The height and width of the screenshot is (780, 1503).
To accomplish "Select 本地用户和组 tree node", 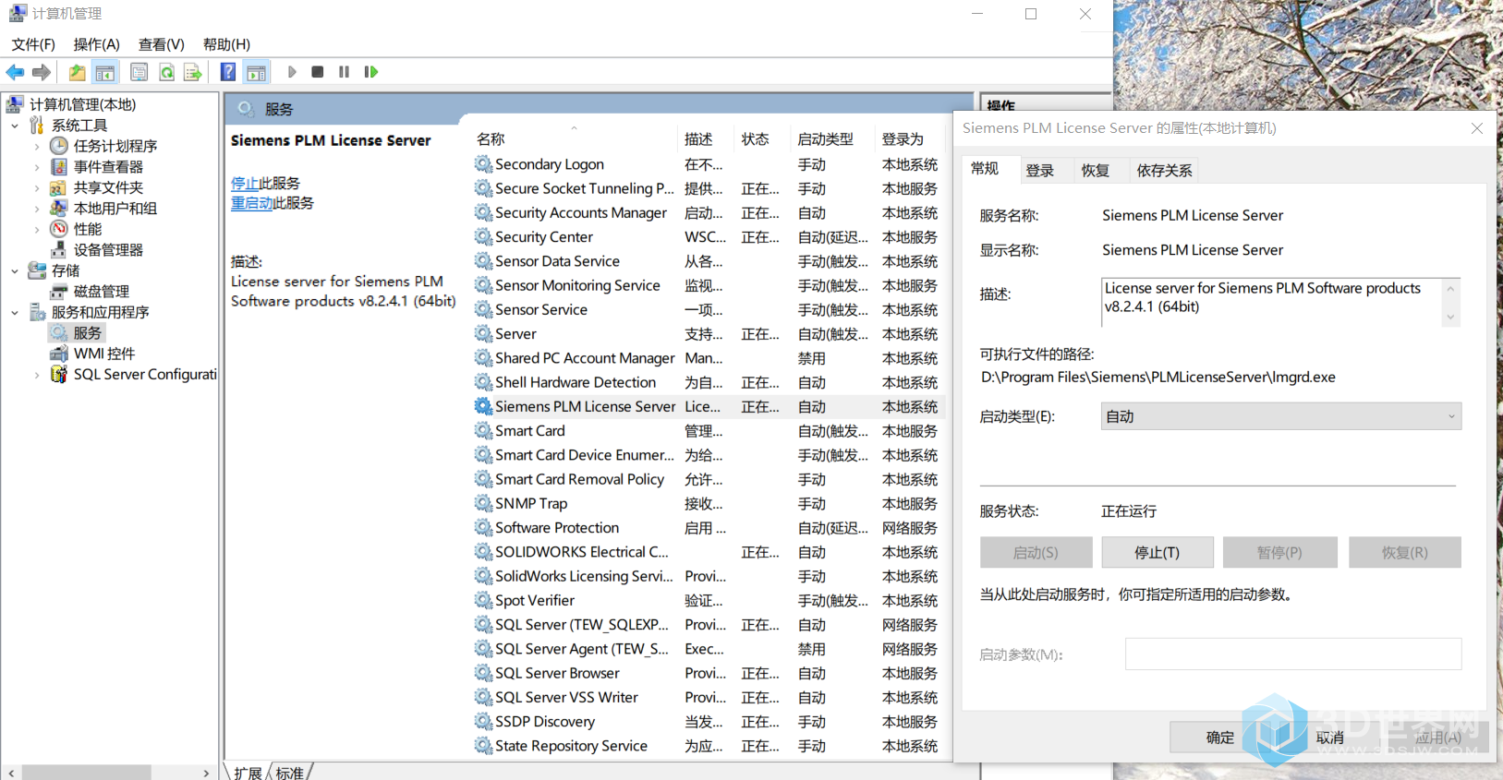I will click(115, 209).
